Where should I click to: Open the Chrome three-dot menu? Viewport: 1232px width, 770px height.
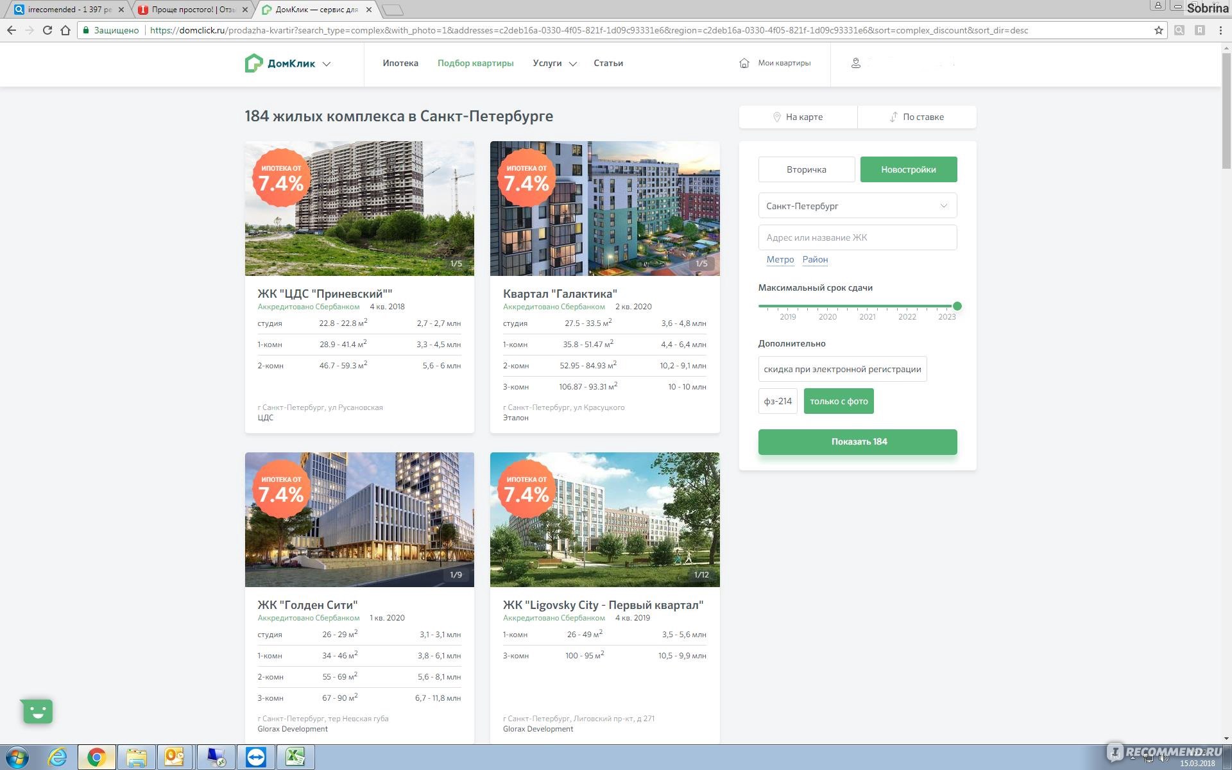tap(1220, 30)
